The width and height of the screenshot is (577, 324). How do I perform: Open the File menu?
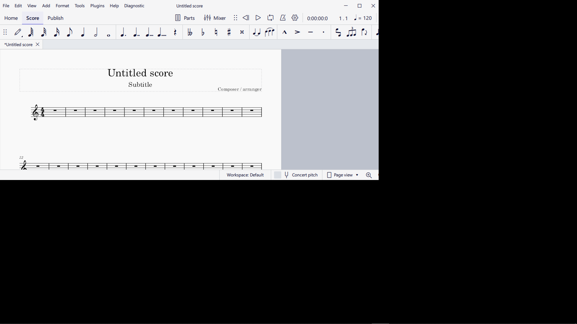tap(6, 6)
